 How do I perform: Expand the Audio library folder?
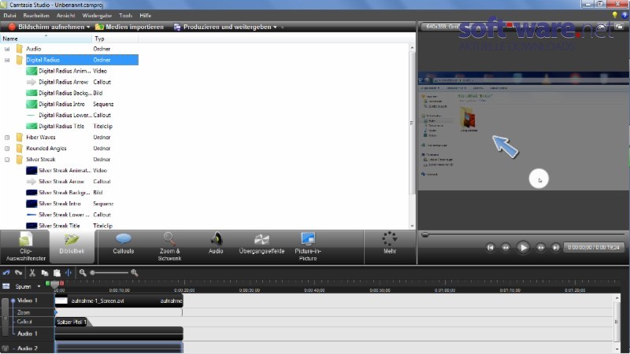[x=7, y=49]
